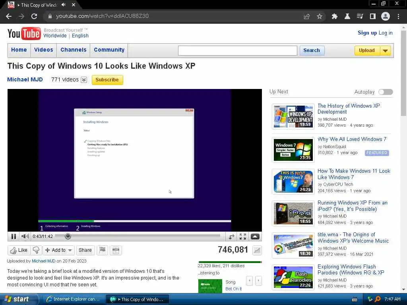Open the Videos tab

(44, 50)
